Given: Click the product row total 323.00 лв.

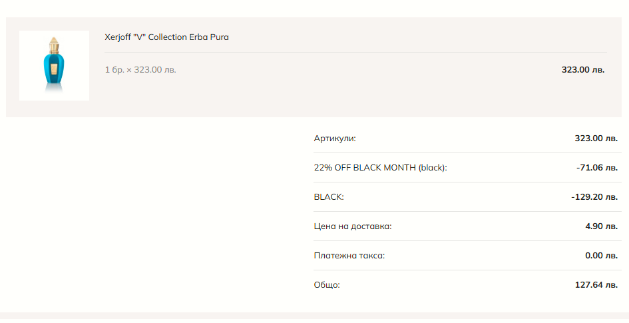Looking at the screenshot, I should pos(583,69).
